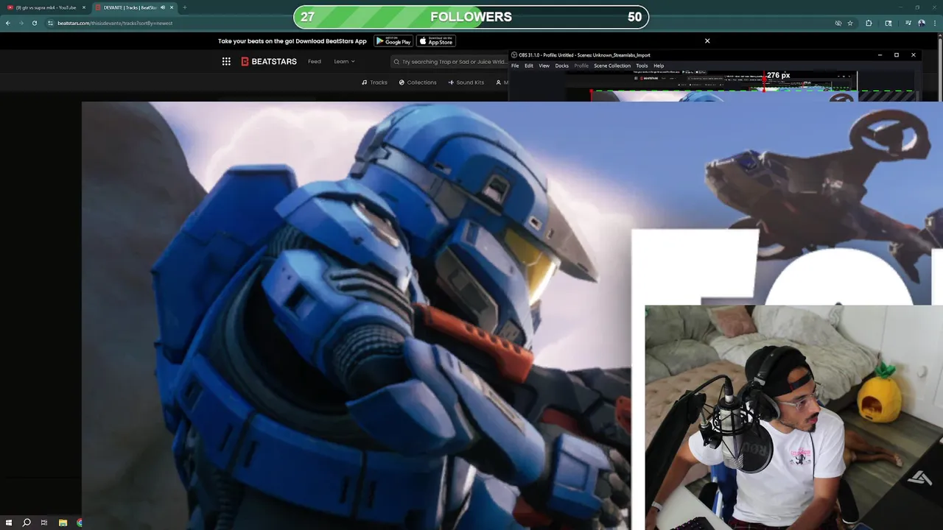
Task: Go forward in Chrome
Action: (x=21, y=23)
